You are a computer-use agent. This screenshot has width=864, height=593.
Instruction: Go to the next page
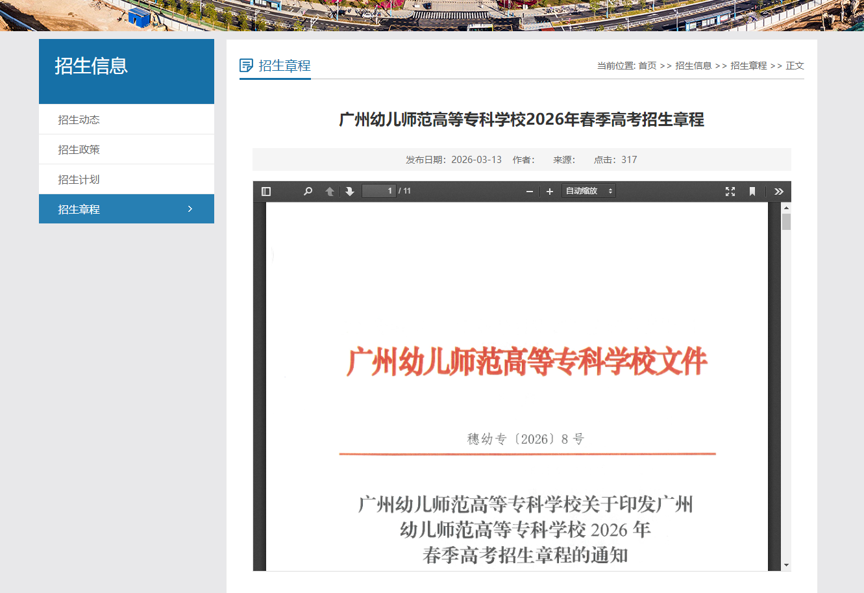pos(350,191)
